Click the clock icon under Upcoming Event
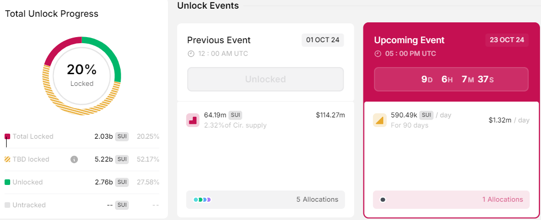541x220 pixels. click(x=378, y=54)
